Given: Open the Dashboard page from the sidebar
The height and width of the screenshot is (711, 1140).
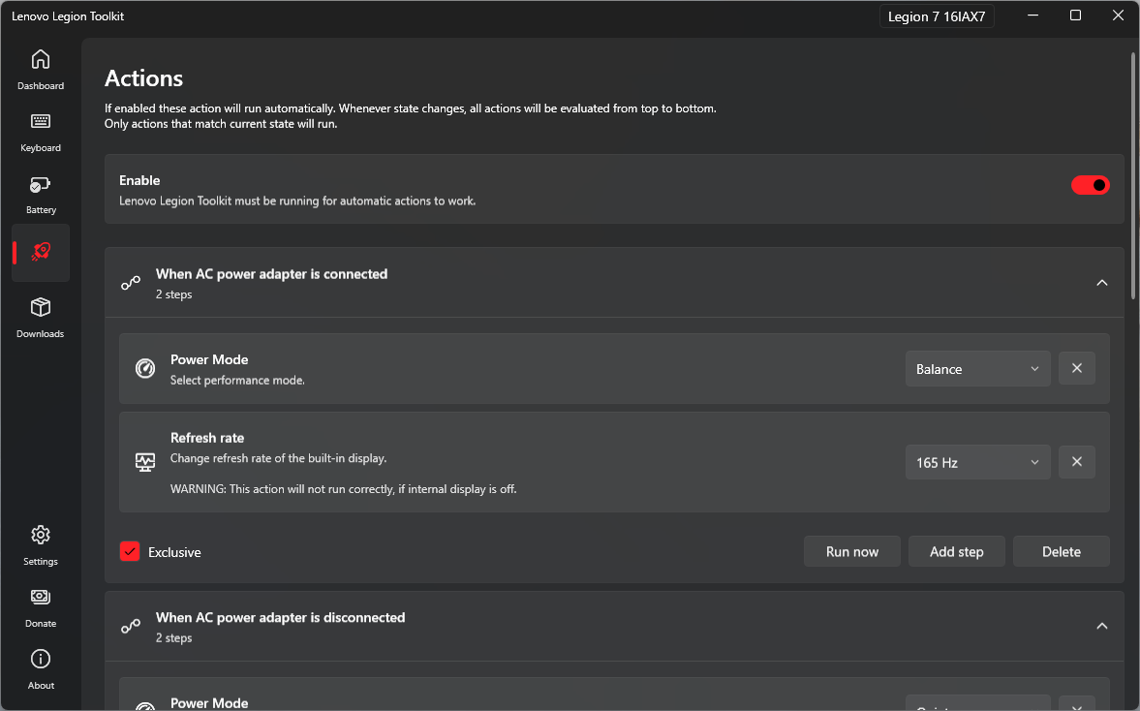Looking at the screenshot, I should coord(41,70).
